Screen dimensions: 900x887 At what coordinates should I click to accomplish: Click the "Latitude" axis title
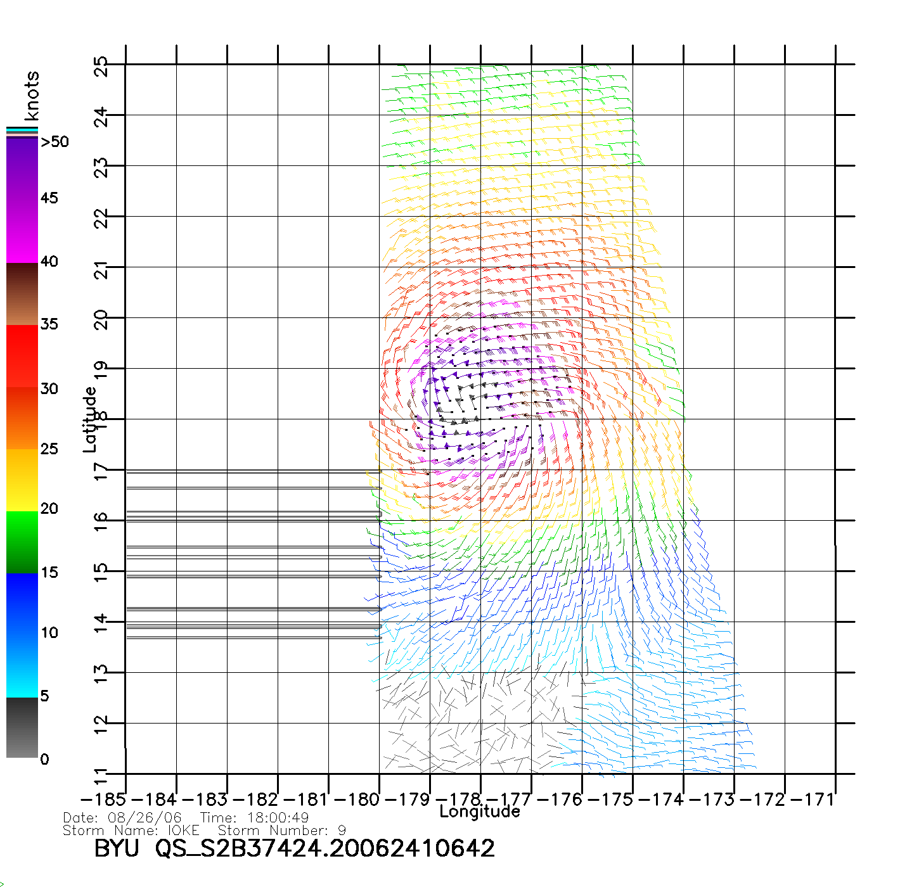[90, 419]
